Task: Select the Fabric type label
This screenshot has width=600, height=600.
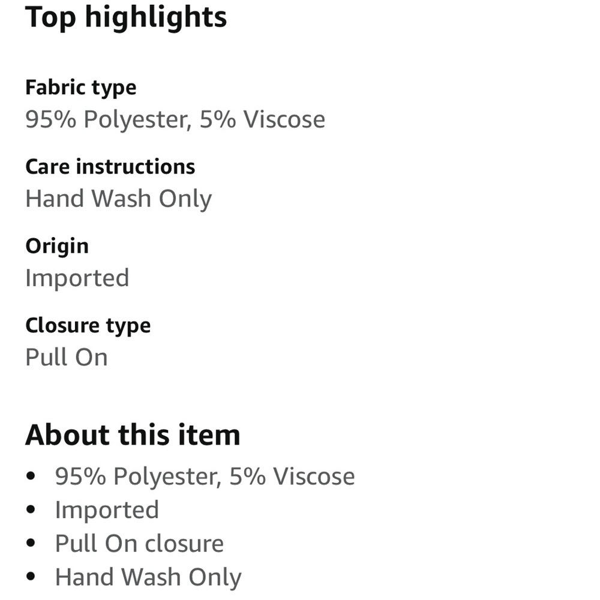Action: tap(81, 88)
